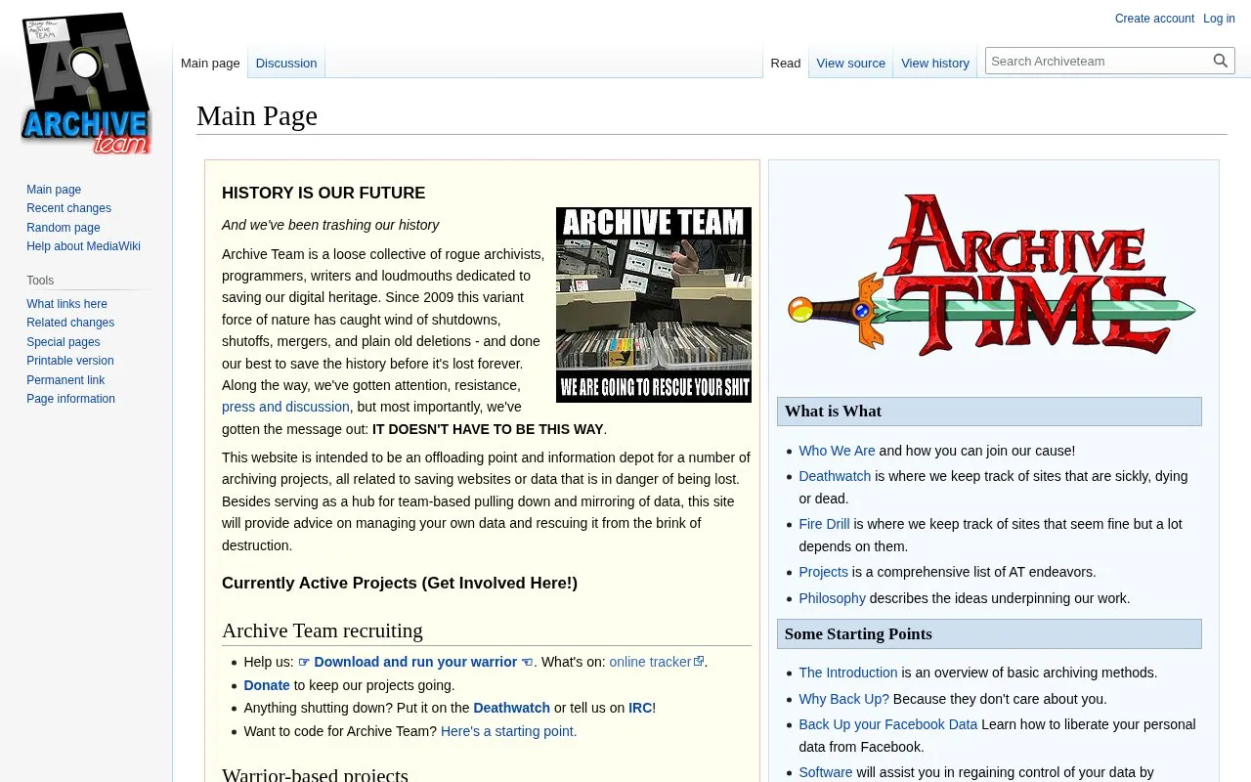
Task: Open The Introduction link
Action: coord(847,673)
